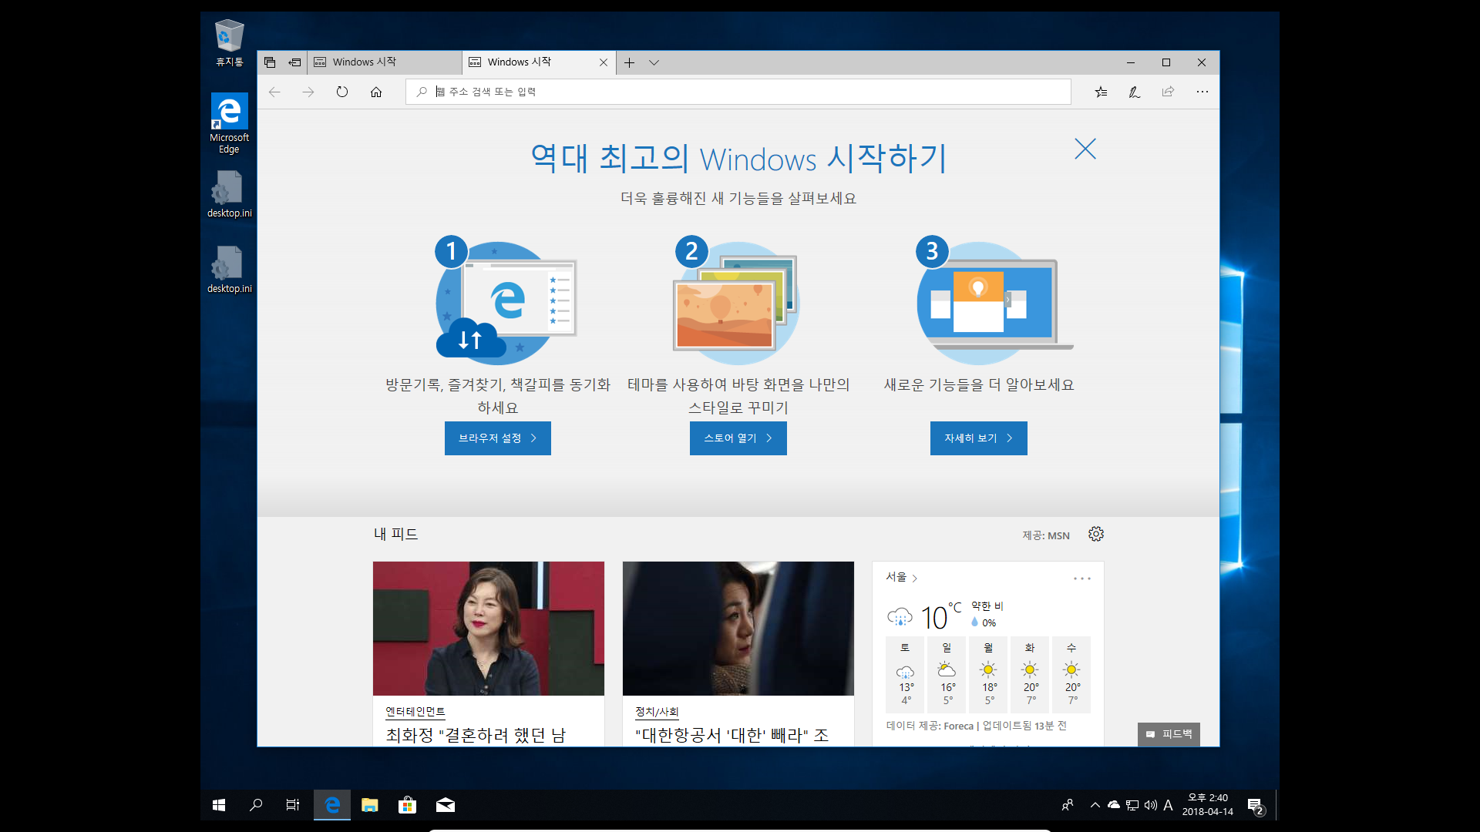
Task: Select 수 forecast day
Action: 1072,675
